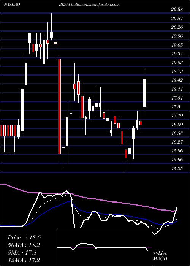Click the 5MA : 17.4 readout
The height and width of the screenshot is (266, 190).
tap(22, 253)
